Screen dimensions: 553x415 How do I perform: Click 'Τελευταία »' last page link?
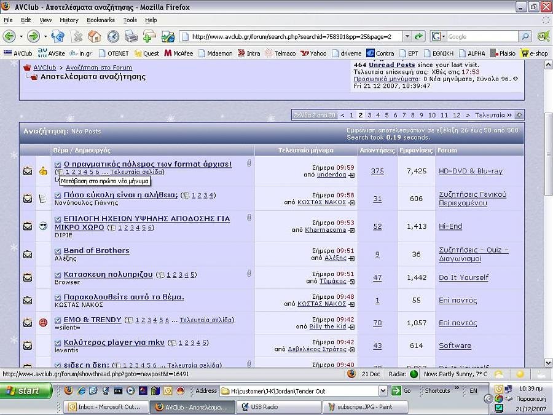pos(493,115)
